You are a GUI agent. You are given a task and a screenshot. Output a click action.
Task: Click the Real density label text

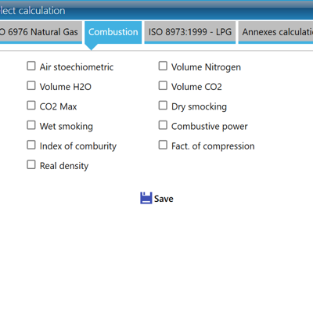[x=64, y=166]
